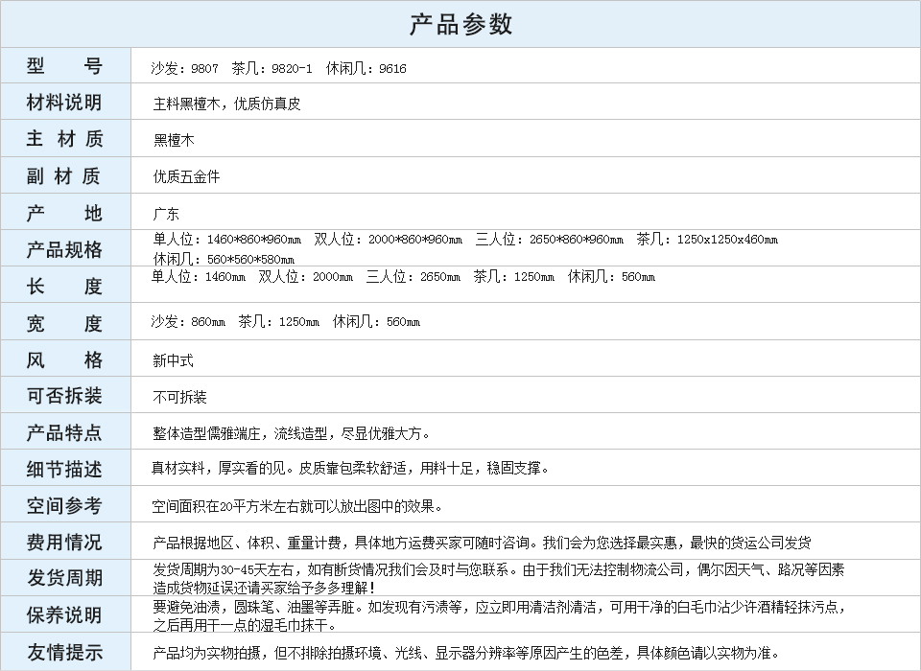Click the 主材质 row label
Image resolution: width=921 pixels, height=671 pixels.
[x=64, y=139]
